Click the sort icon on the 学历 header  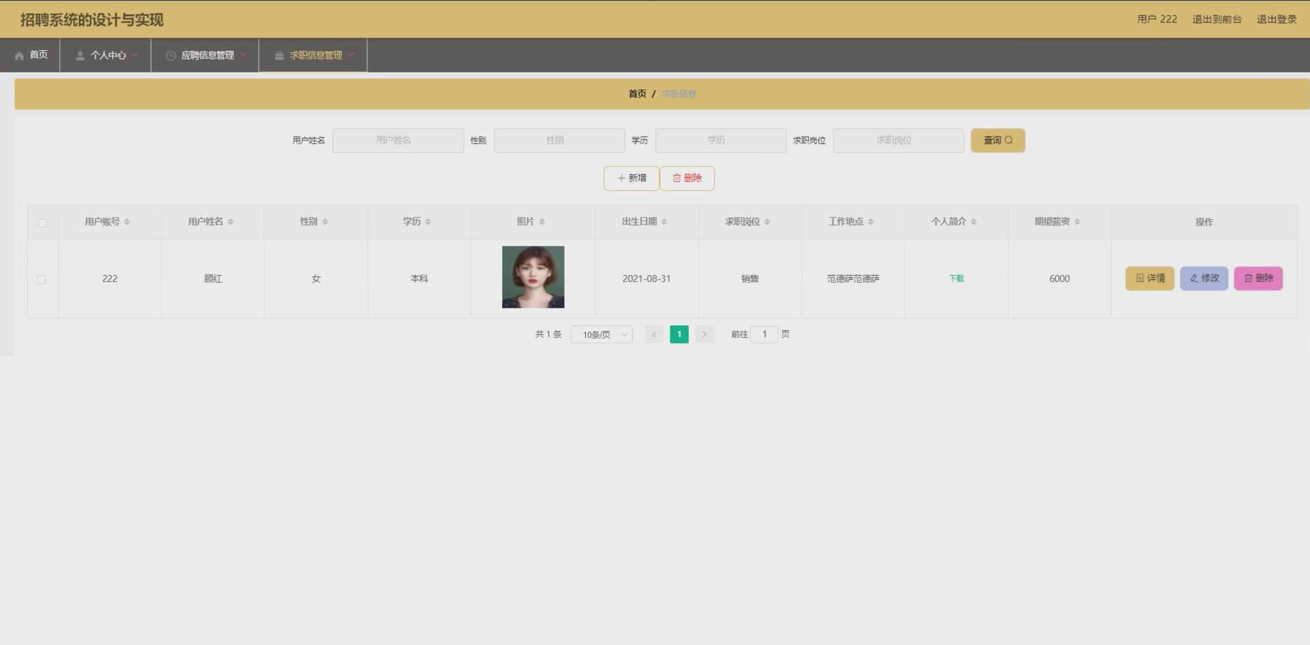(428, 222)
